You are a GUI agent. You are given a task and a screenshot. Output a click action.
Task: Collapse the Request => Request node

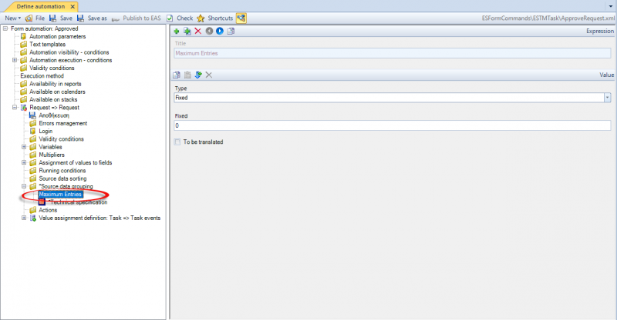pyautogui.click(x=15, y=107)
